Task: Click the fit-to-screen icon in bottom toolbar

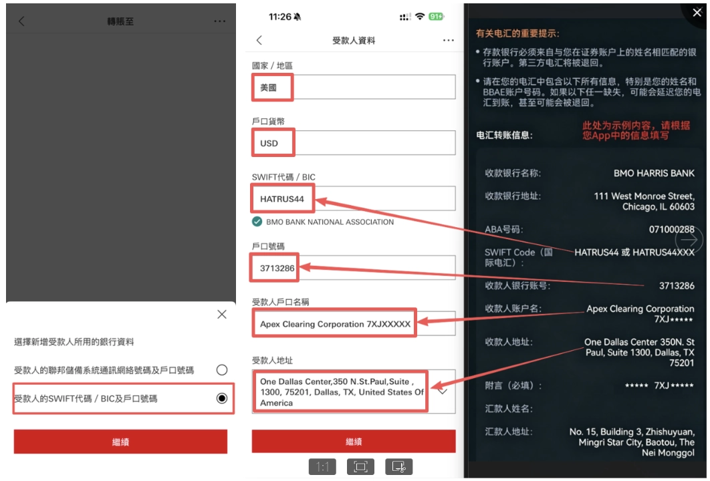Action: click(360, 466)
